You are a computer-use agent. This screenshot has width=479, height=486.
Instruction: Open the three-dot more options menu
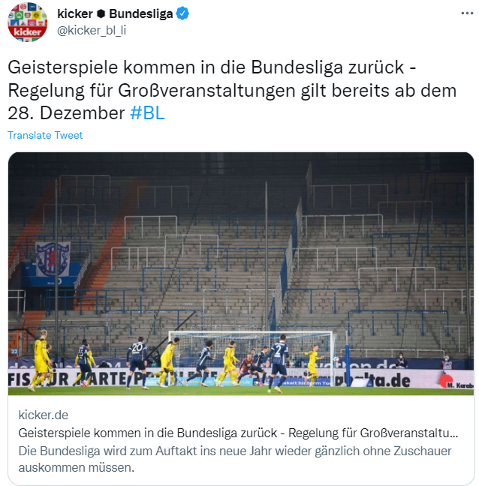pos(467,13)
